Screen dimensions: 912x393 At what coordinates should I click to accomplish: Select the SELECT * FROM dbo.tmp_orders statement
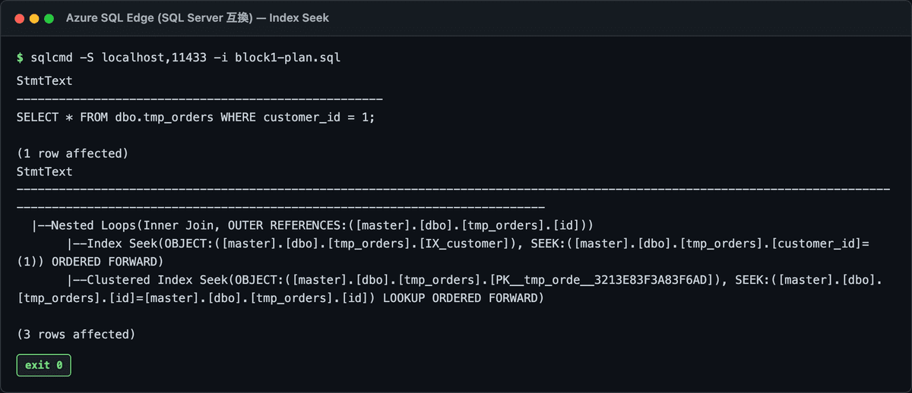[x=196, y=117]
